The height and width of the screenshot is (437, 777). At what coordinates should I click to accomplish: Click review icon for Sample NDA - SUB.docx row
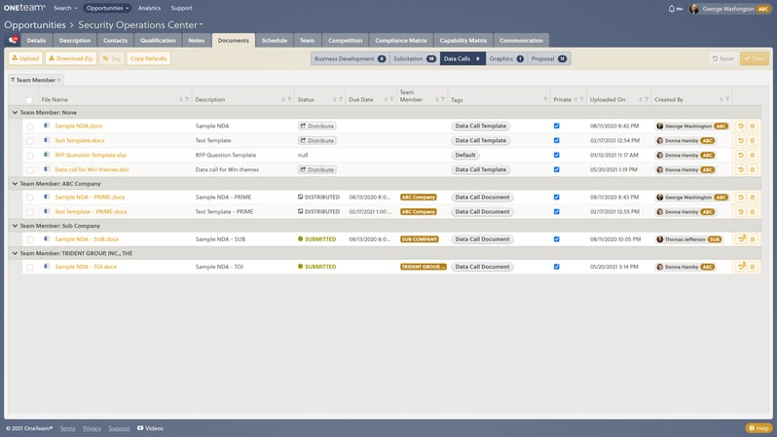coord(741,238)
